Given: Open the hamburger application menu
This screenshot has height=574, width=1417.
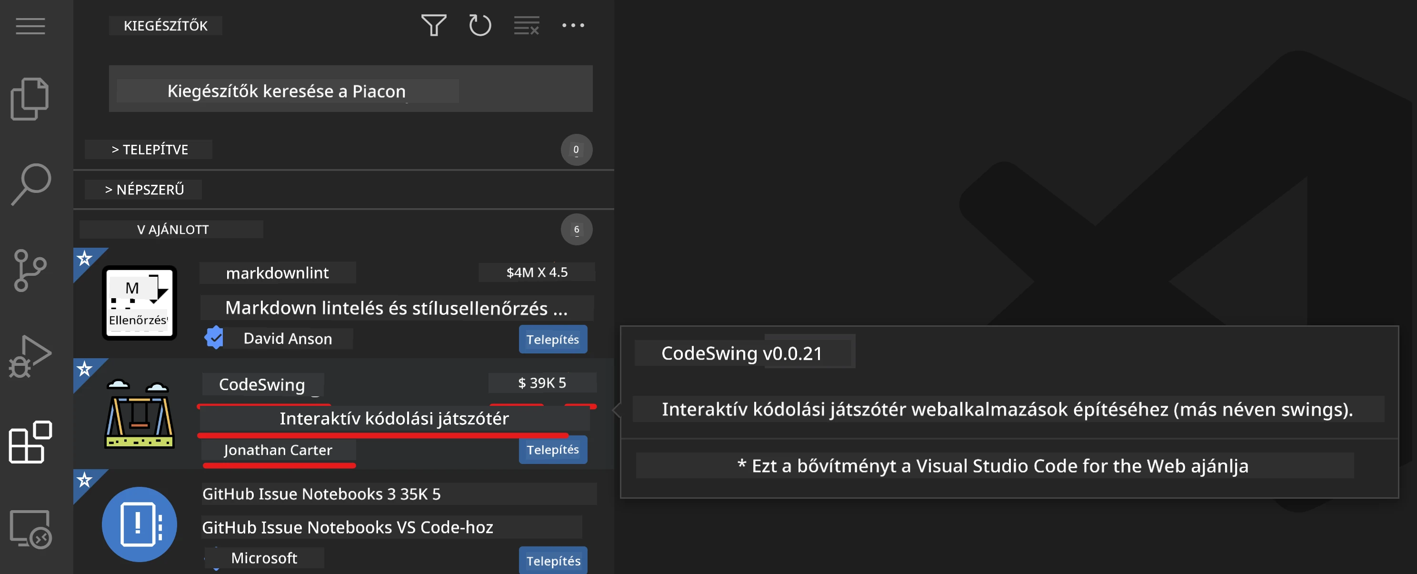Looking at the screenshot, I should point(30,26).
